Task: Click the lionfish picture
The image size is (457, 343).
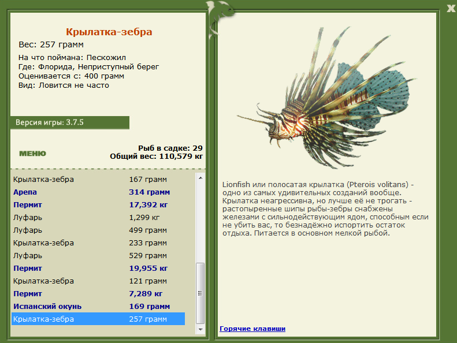Action: tap(326, 98)
